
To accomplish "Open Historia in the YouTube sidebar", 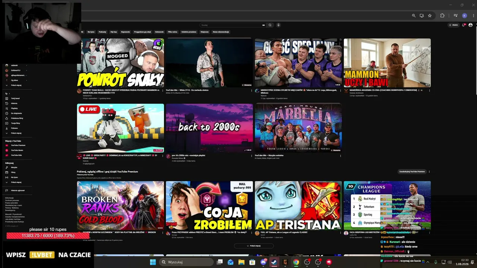I will pyautogui.click(x=14, y=103).
